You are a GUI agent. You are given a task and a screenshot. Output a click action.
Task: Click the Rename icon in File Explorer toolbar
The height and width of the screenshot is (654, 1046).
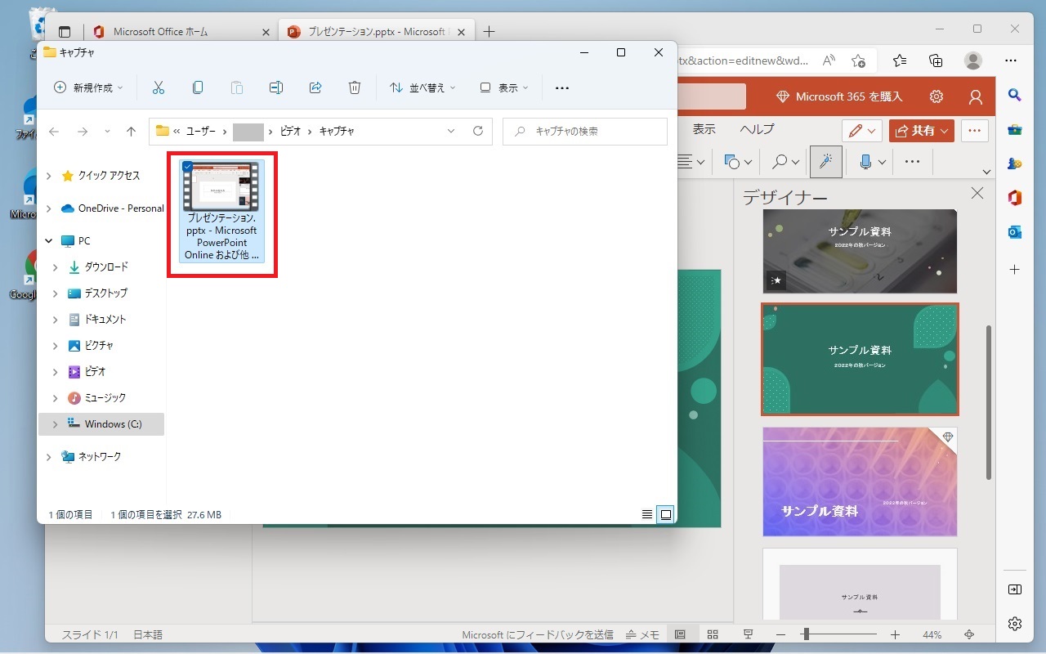(276, 87)
